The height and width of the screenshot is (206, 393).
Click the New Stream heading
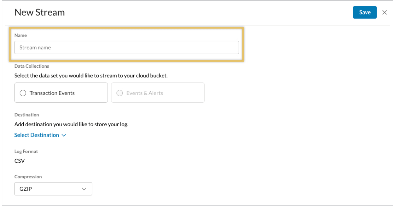[40, 12]
